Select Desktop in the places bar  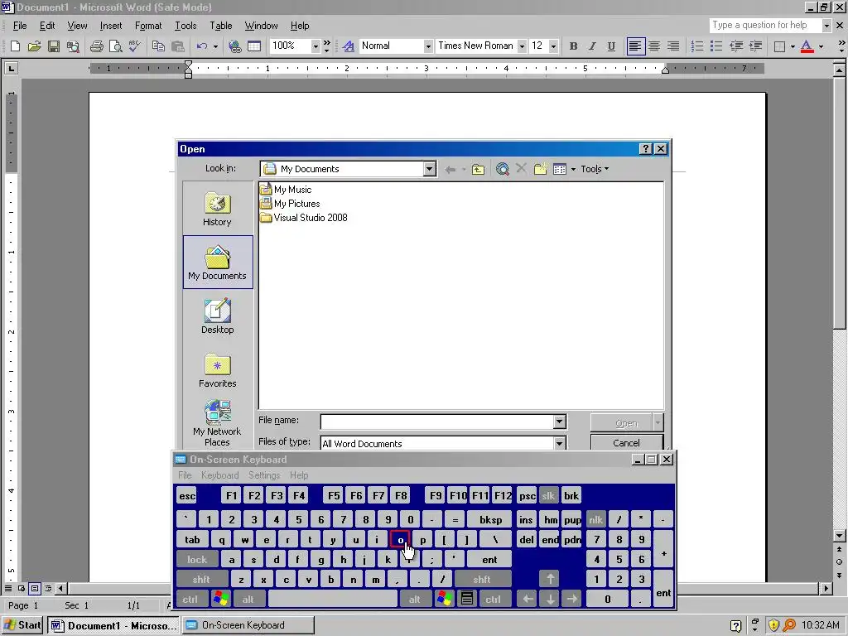pyautogui.click(x=218, y=316)
